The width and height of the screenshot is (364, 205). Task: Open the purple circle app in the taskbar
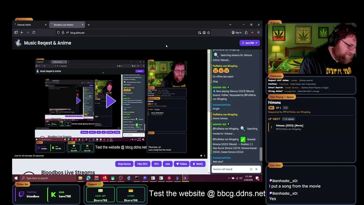[185, 178]
